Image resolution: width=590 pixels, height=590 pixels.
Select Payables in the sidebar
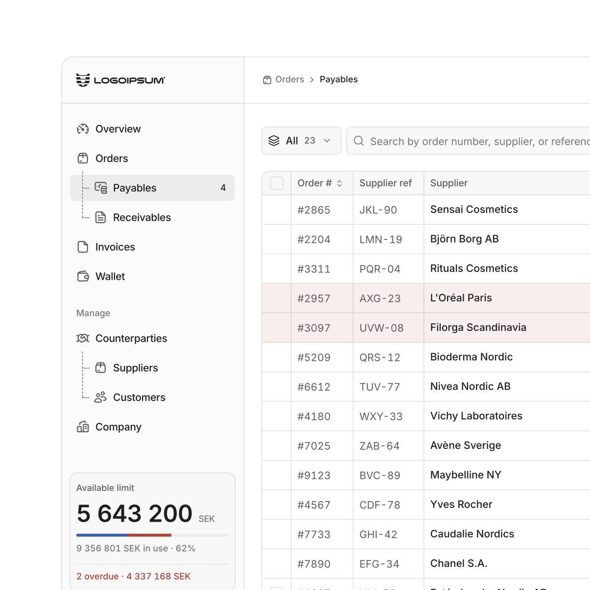[x=152, y=188]
